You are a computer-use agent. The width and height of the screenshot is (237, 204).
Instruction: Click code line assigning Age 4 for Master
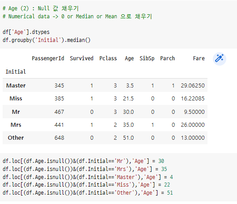click(x=88, y=177)
